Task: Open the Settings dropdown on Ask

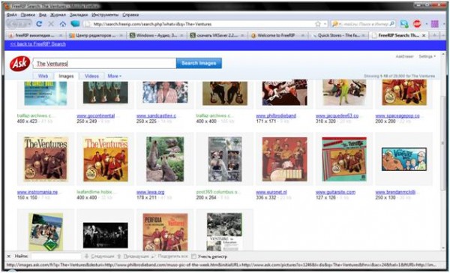Action: pyautogui.click(x=427, y=56)
